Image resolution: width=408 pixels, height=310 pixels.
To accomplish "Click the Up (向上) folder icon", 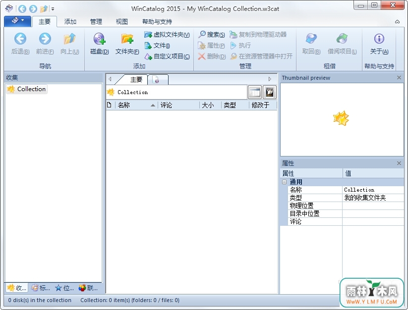I will tap(69, 39).
